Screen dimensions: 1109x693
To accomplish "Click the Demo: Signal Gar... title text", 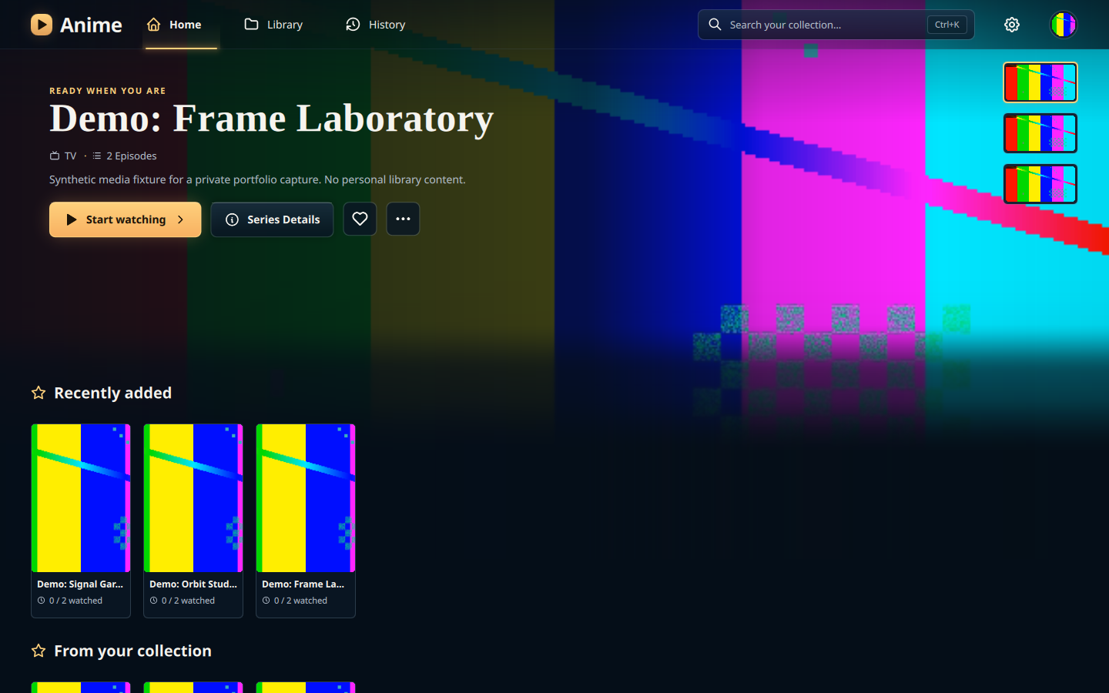I will [x=80, y=584].
